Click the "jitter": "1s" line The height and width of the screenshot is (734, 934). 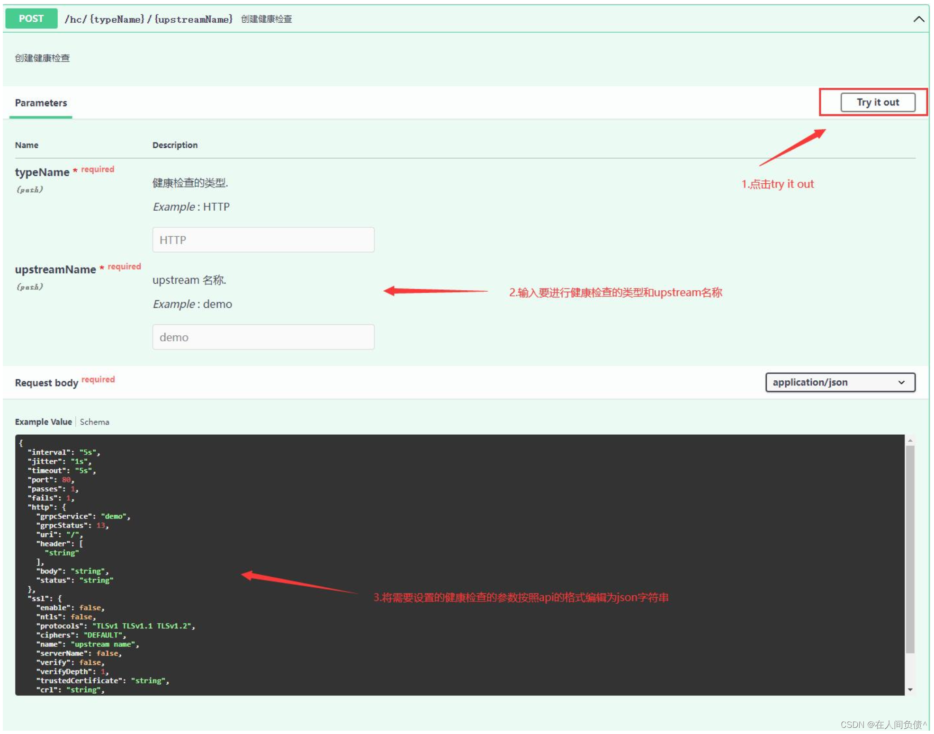[60, 461]
